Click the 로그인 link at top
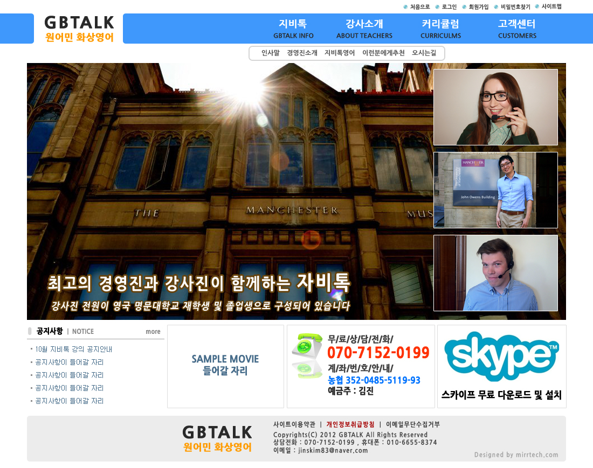Image resolution: width=593 pixels, height=468 pixels. click(x=449, y=7)
